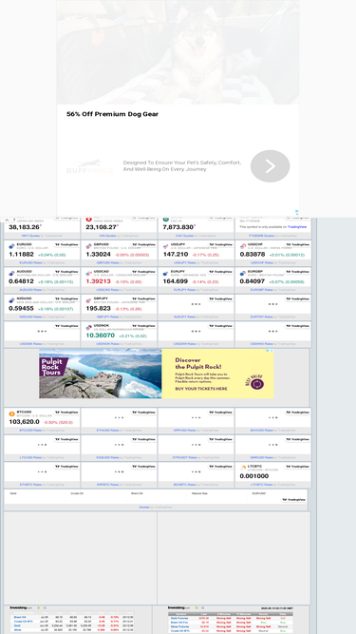This screenshot has height=634, width=356.
Task: Click the EURJPY flag icon
Action: 166,273
